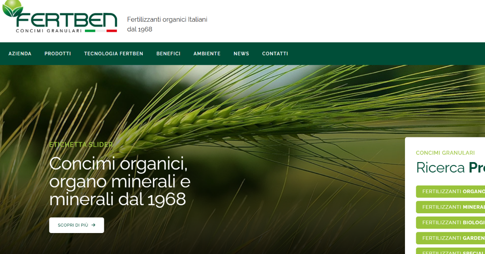Screen dimensions: 485x254
Task: Select Fertilizzanti Minerali category button
Action: pyautogui.click(x=450, y=207)
